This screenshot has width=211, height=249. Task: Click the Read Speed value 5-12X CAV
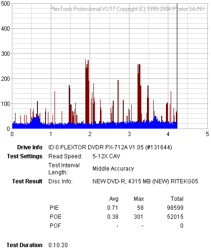pos(106,156)
